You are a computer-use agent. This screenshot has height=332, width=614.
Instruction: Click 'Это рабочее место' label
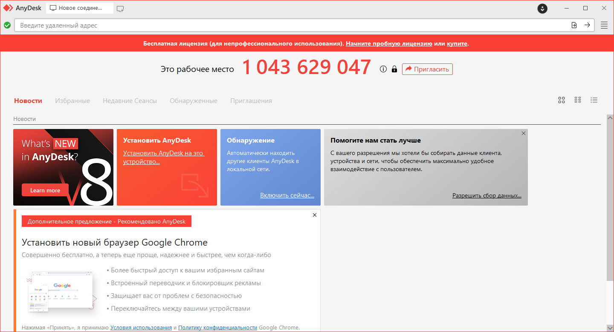pos(197,69)
